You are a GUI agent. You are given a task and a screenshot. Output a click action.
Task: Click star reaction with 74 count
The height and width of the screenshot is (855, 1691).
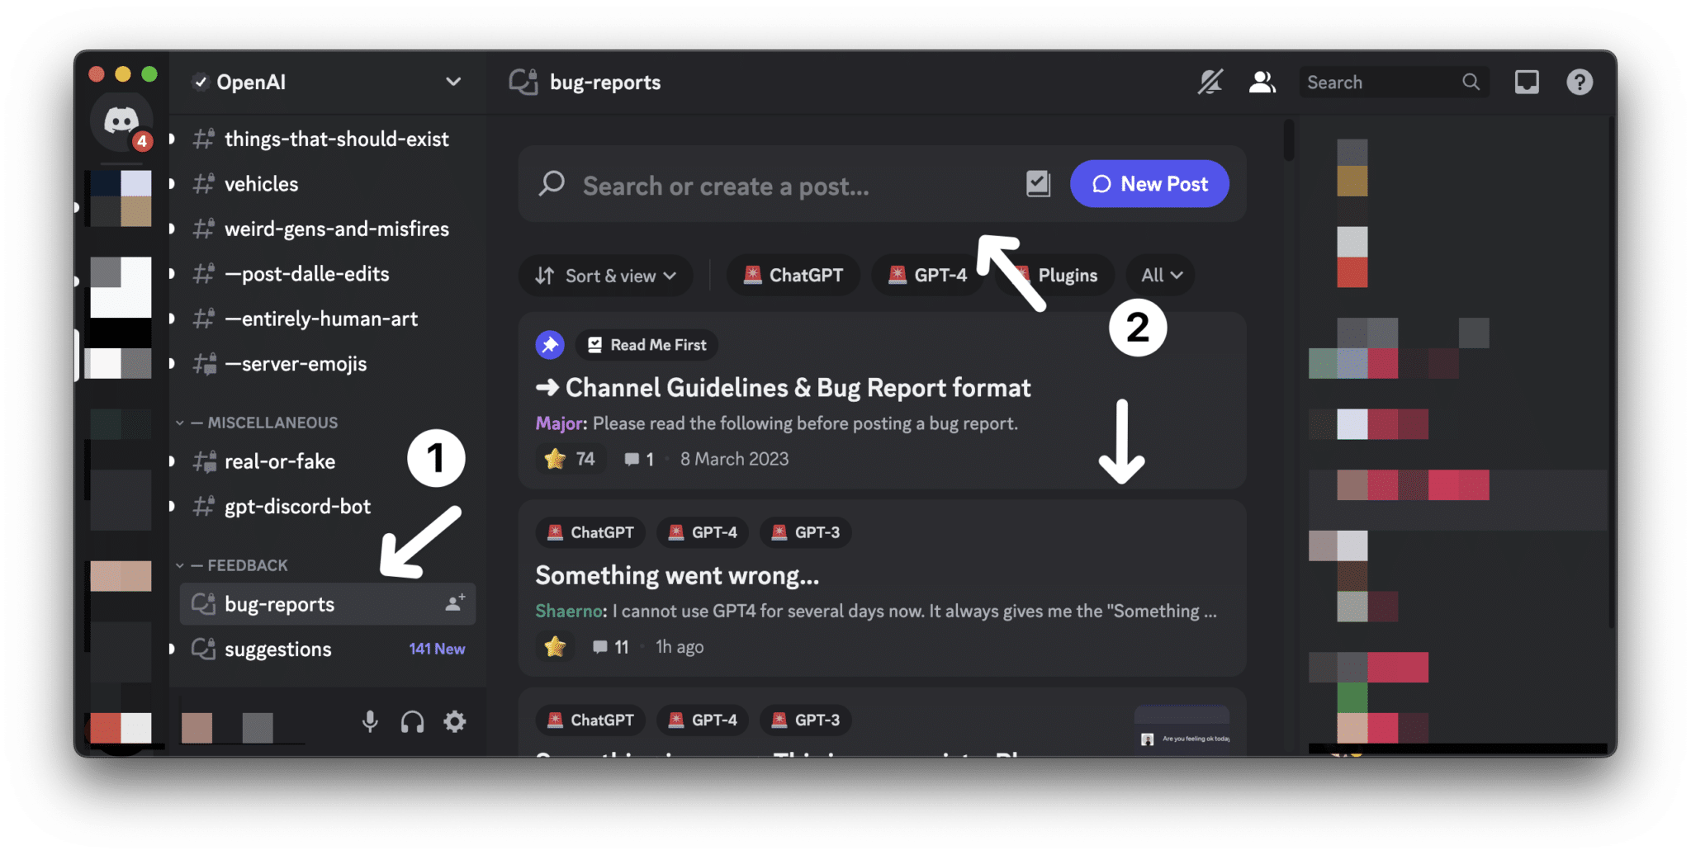click(570, 459)
